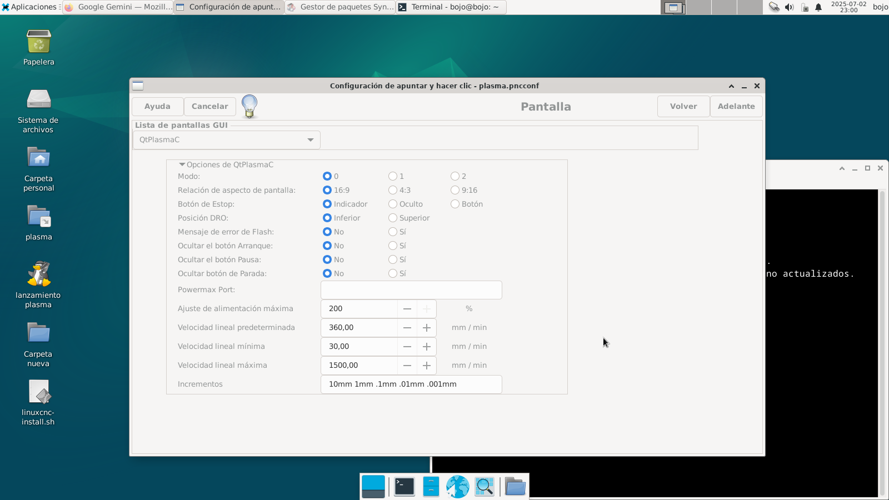Click the show desktop dock icon
This screenshot has width=889, height=500.
pyautogui.click(x=373, y=487)
